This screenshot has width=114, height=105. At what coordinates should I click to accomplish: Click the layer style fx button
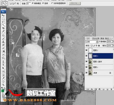pos(92,89)
